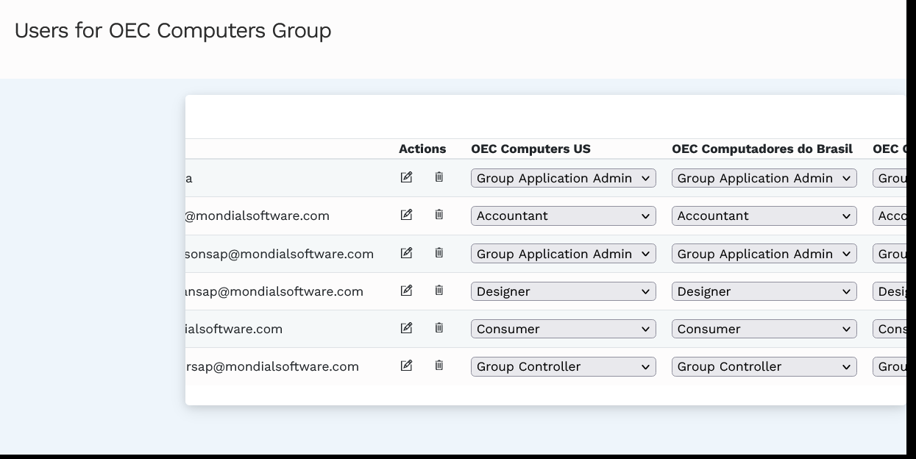
Task: Edit the Designer user ansap@mondialsoftware.com
Action: coord(406,291)
